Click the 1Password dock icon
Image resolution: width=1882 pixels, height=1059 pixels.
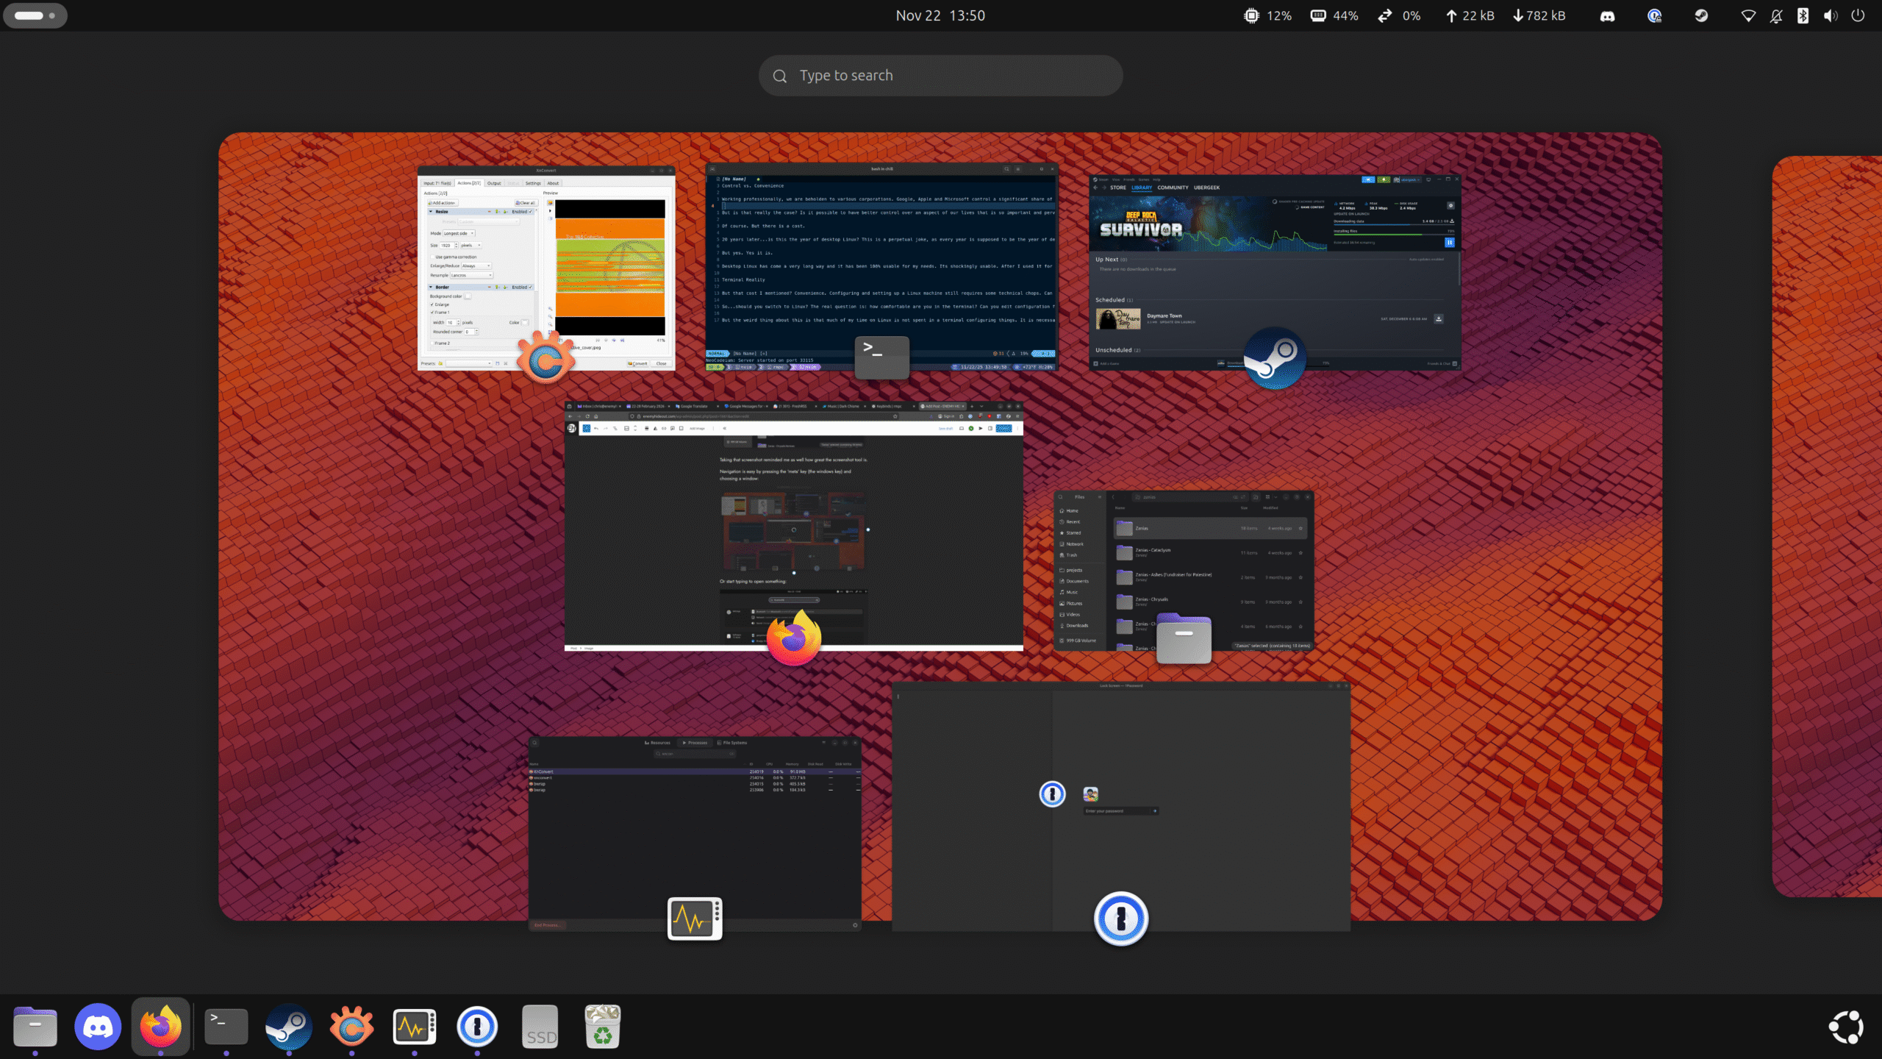pyautogui.click(x=477, y=1026)
